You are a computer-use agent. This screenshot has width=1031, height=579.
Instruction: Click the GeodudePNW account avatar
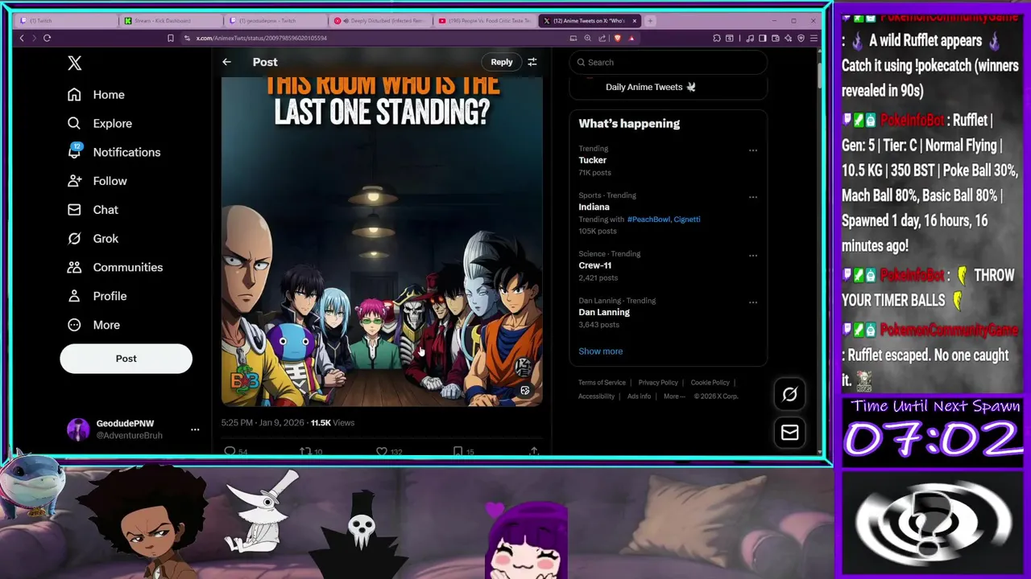(x=78, y=429)
